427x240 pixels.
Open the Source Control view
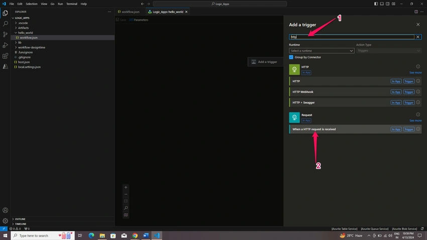pyautogui.click(x=5, y=34)
